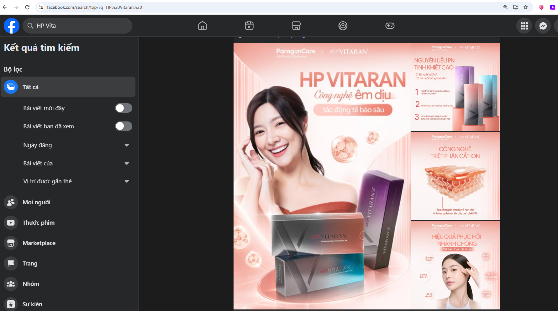The image size is (558, 311).
Task: Toggle the Bài viết bạn đã xem switch
Action: click(124, 126)
